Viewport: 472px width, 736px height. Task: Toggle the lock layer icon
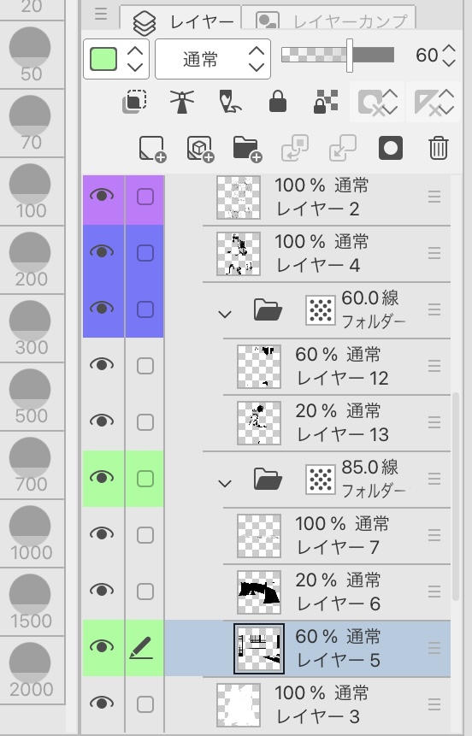pyautogui.click(x=278, y=101)
